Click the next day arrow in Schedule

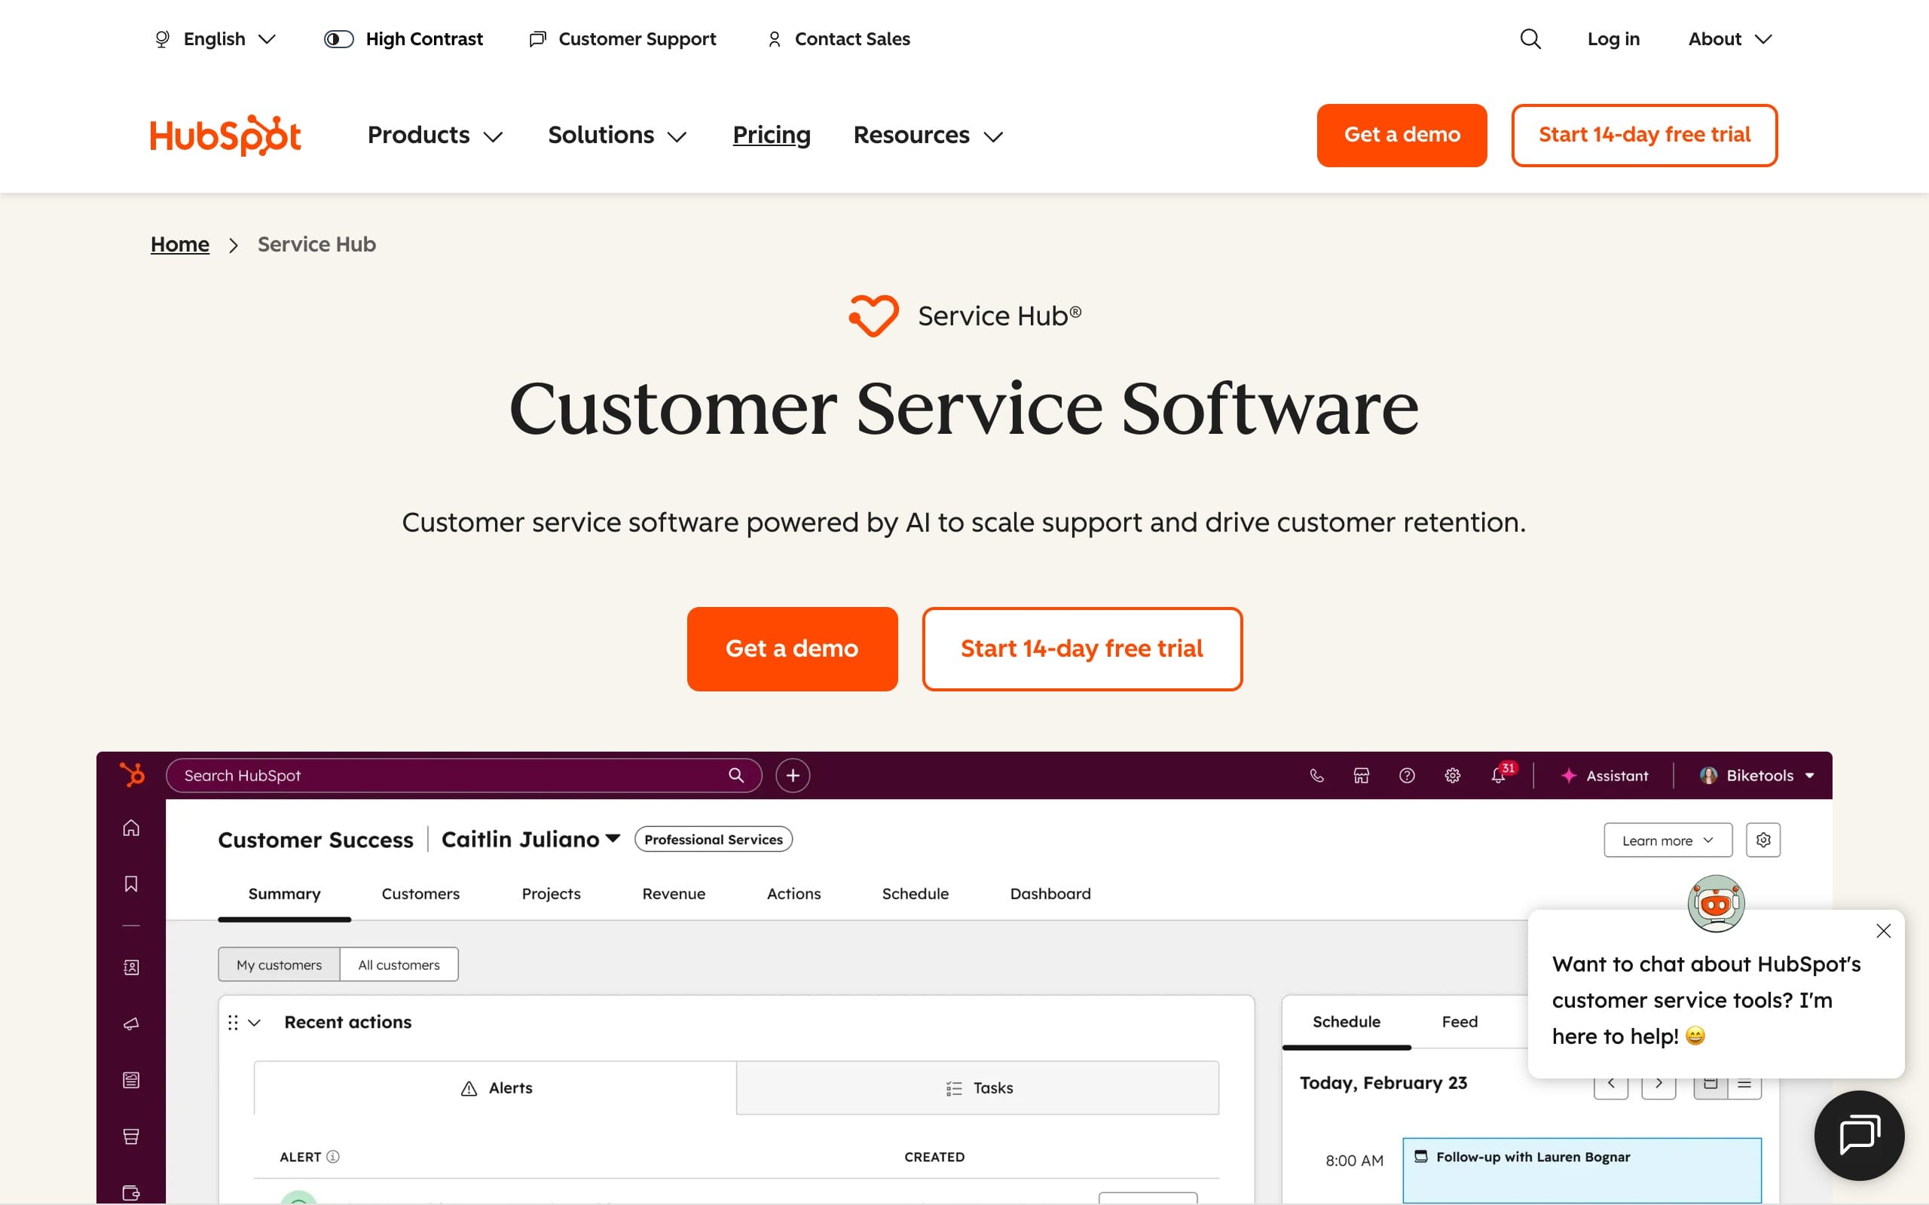pos(1658,1084)
